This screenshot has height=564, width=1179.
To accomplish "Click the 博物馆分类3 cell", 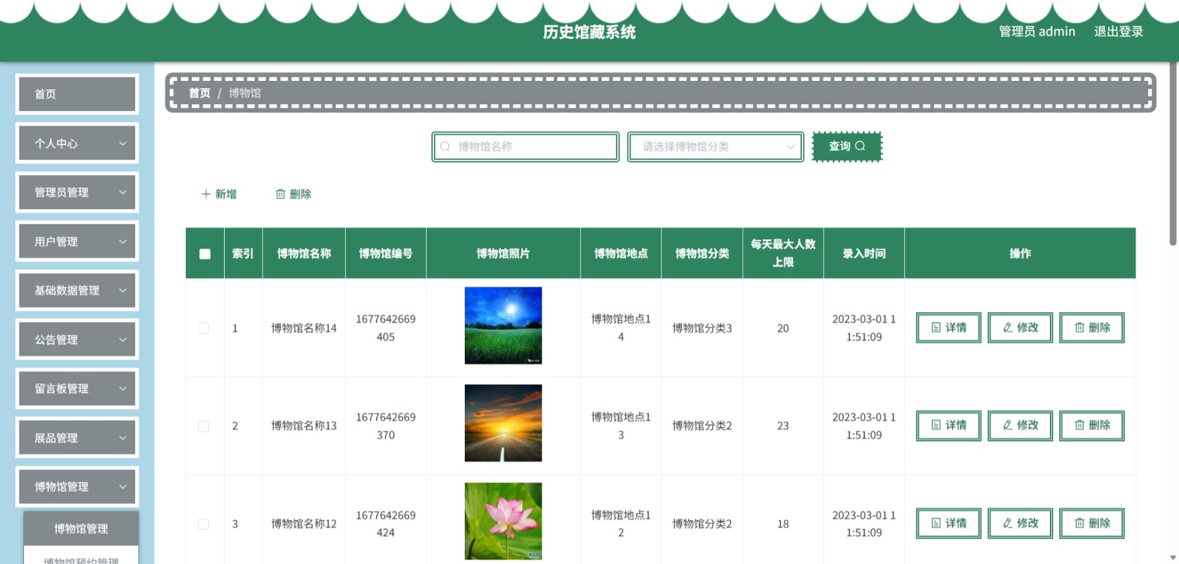I will [x=702, y=328].
